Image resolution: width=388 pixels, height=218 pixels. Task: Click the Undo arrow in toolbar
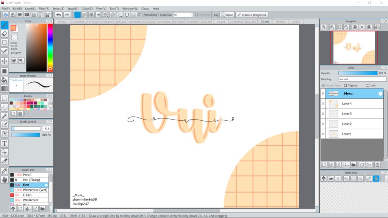point(59,15)
